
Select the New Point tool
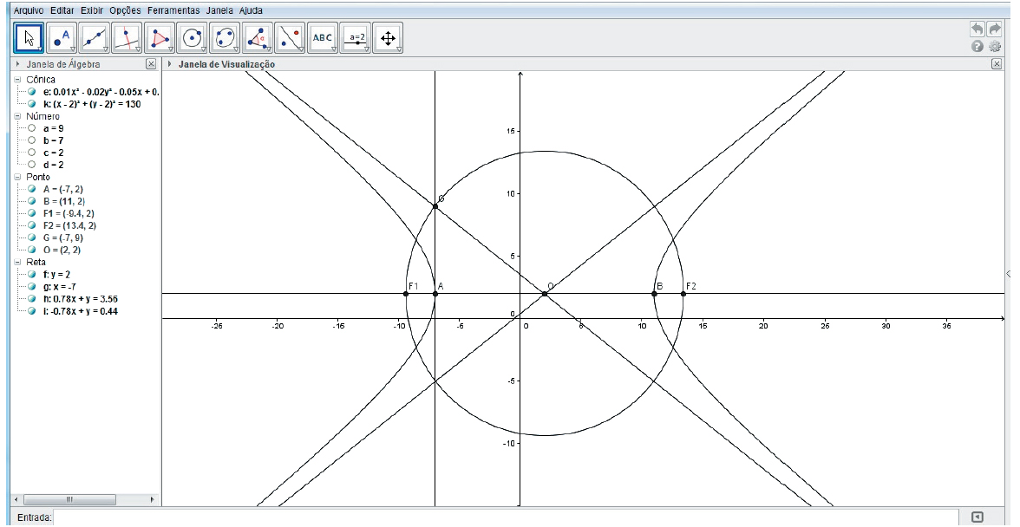(x=62, y=38)
